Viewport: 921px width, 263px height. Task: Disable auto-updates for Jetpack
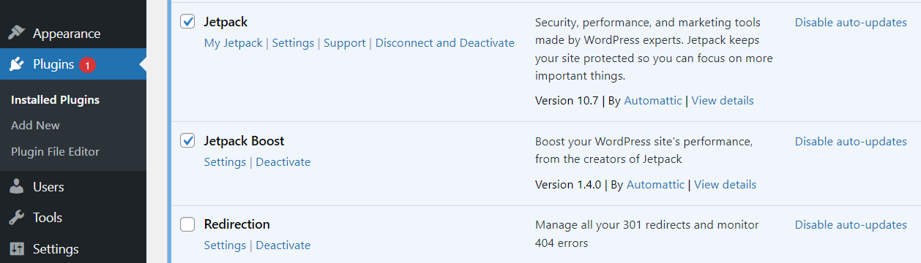pos(851,23)
